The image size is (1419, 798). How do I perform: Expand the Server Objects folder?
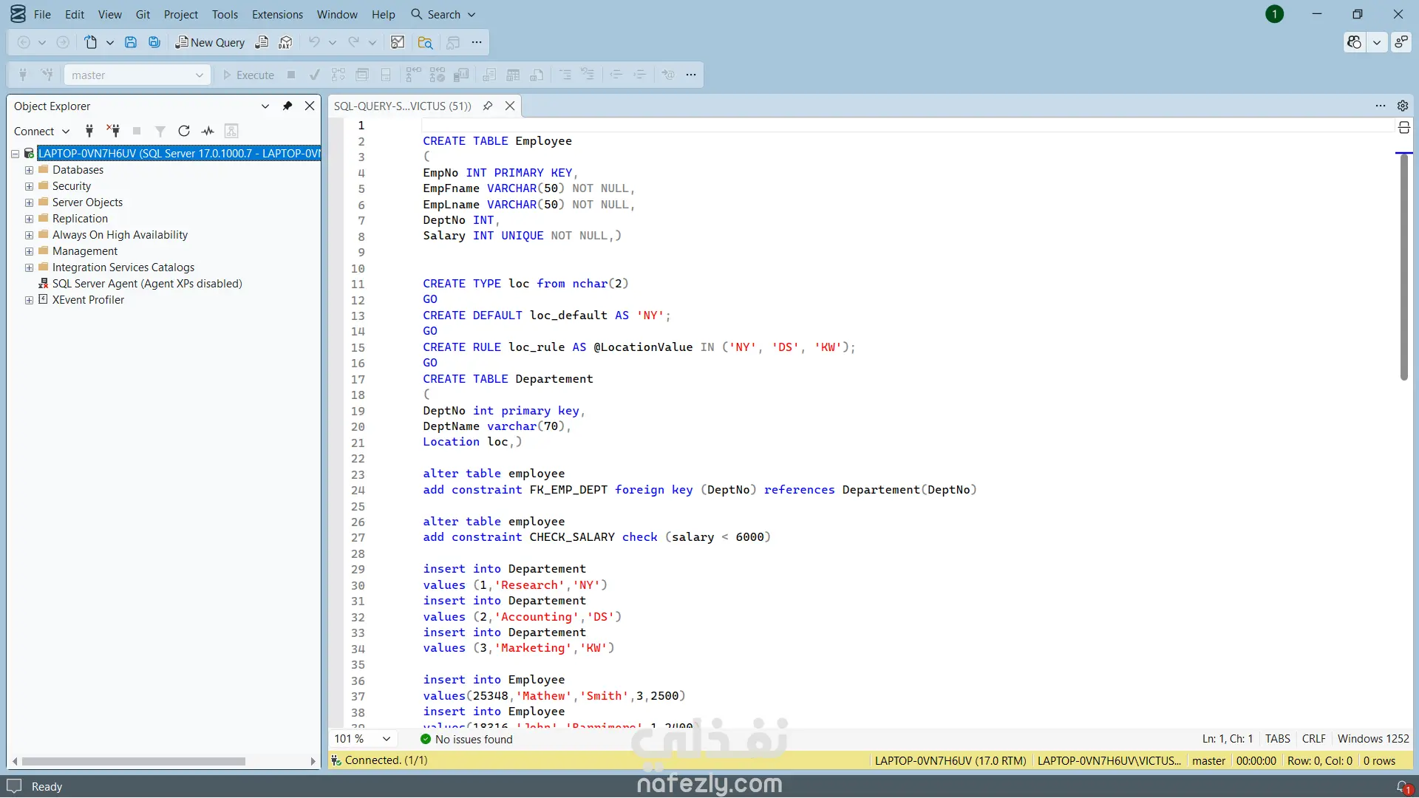29,202
